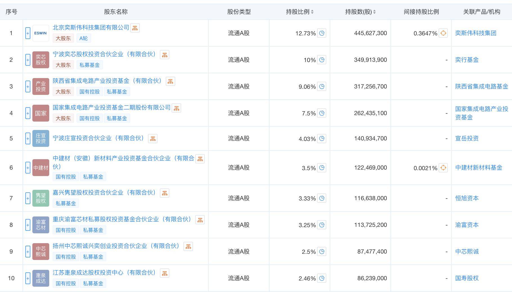Expand row 2 宁波奕芯股权 with plus button
The image size is (512, 292).
click(x=28, y=60)
